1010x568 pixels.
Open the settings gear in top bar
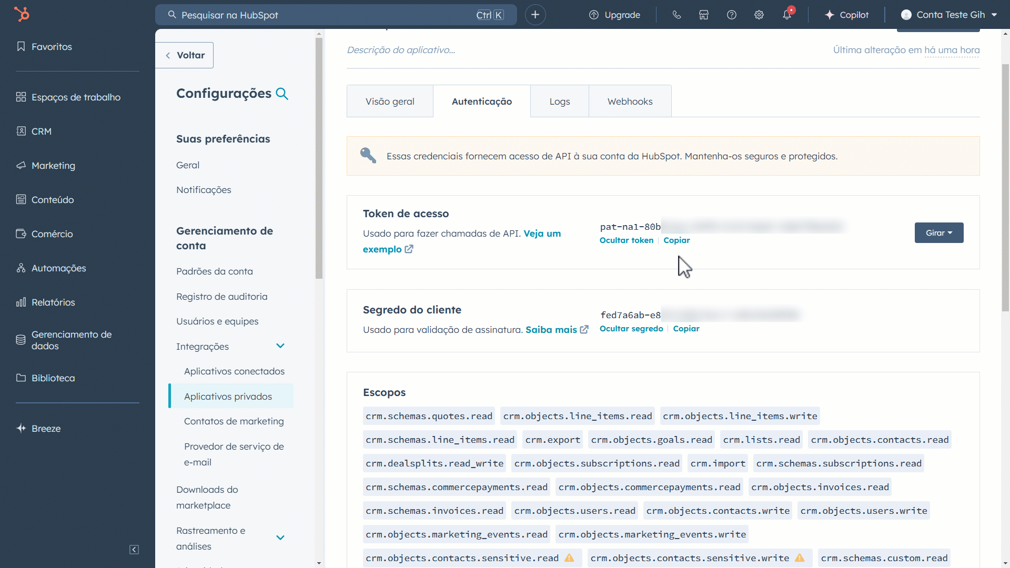tap(759, 15)
